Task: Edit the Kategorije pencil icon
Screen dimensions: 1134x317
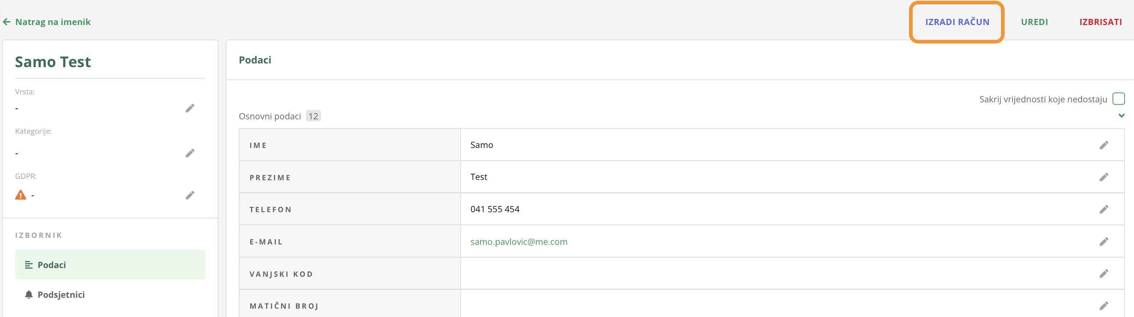Action: pos(190,153)
